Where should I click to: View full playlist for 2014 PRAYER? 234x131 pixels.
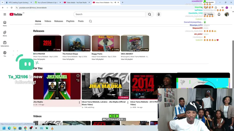coord(39,59)
